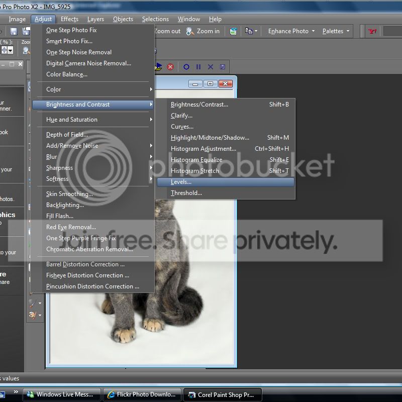Viewport: 402px width, 402px height.
Task: Click the Yahoo Y! toolbar icon
Action: point(372,31)
